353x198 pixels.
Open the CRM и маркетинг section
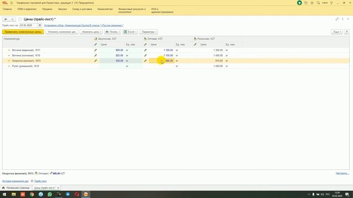pyautogui.click(x=27, y=9)
